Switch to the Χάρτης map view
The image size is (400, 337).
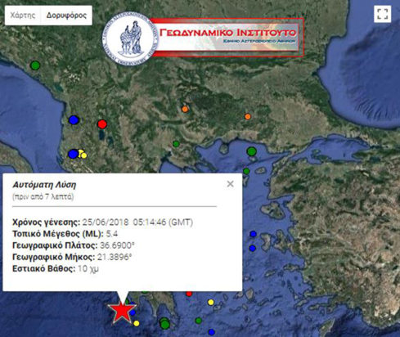(23, 16)
